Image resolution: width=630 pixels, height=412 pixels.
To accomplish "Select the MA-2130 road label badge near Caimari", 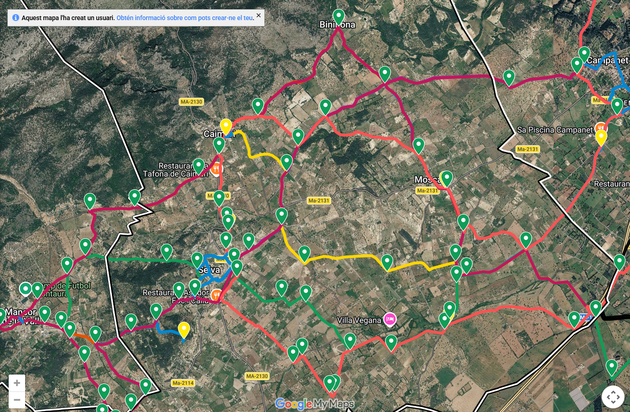I will coord(191,102).
